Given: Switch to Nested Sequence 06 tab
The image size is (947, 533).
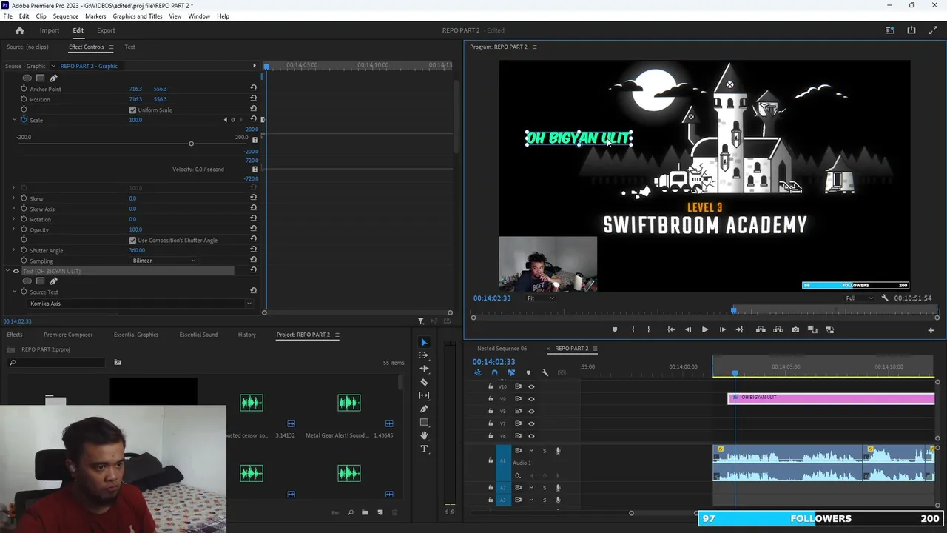Looking at the screenshot, I should [x=502, y=349].
